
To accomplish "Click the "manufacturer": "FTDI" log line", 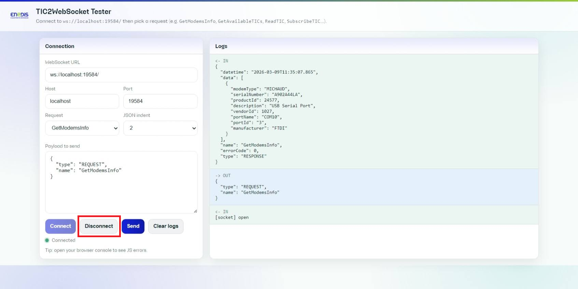I will (259, 128).
